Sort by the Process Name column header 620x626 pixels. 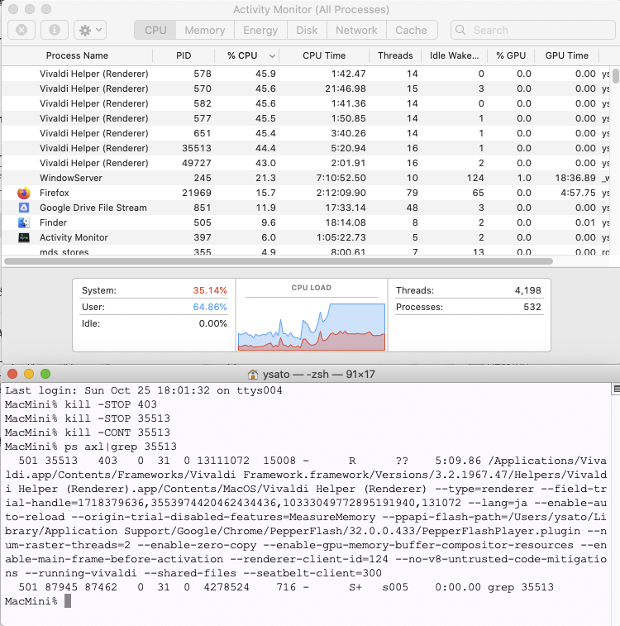click(x=77, y=55)
